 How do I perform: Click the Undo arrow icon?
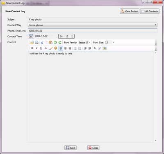pyautogui.click(x=55, y=43)
